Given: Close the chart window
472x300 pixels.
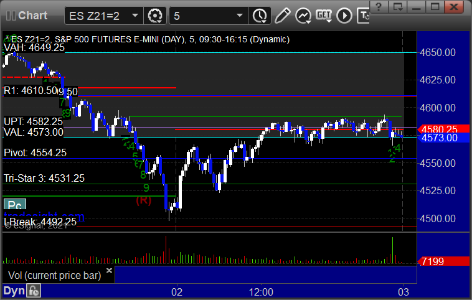Looking at the screenshot, I should (x=454, y=7).
